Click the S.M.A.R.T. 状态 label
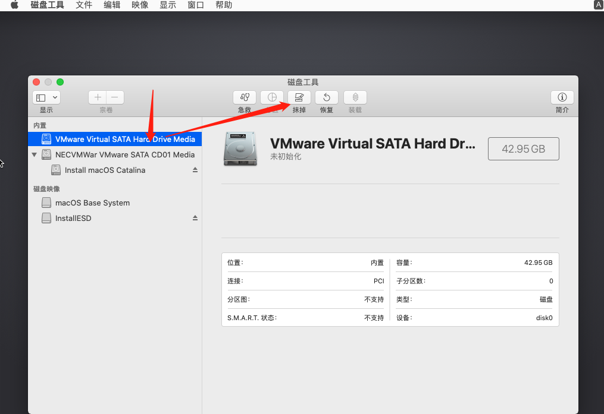This screenshot has width=604, height=414. point(252,318)
